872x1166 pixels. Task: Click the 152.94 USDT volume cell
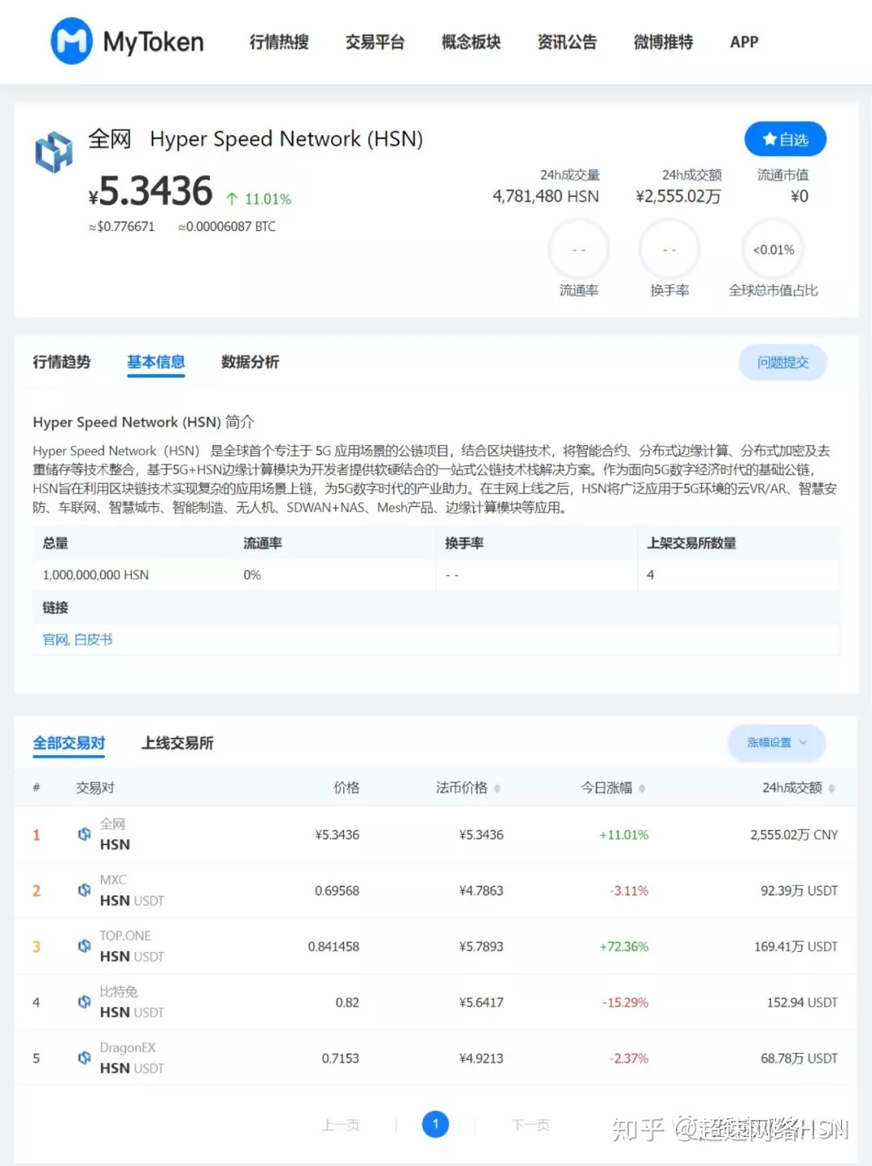tap(803, 1002)
